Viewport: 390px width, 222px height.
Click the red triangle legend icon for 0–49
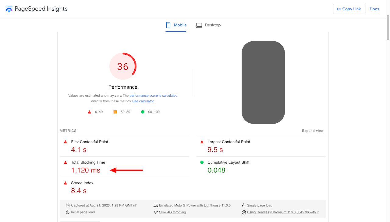[90, 112]
